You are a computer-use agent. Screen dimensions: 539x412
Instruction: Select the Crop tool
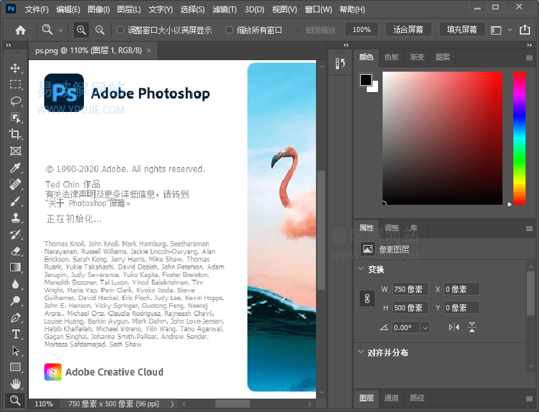(x=15, y=134)
